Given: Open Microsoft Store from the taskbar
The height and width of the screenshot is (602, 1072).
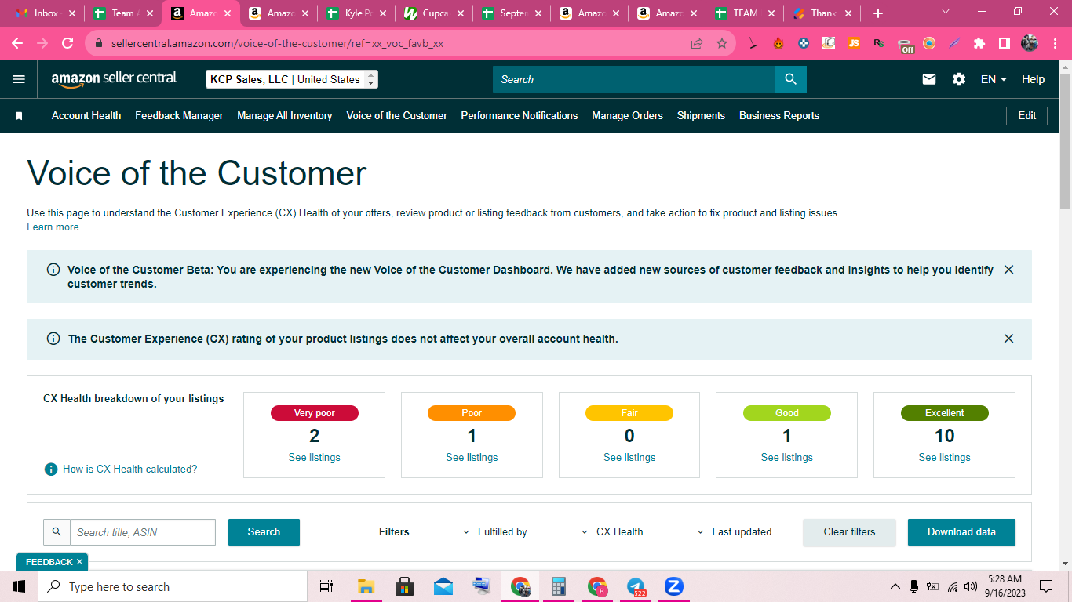Looking at the screenshot, I should (x=405, y=586).
